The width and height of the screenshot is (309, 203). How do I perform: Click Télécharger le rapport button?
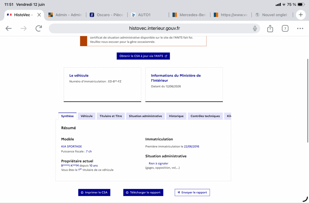[143, 192]
